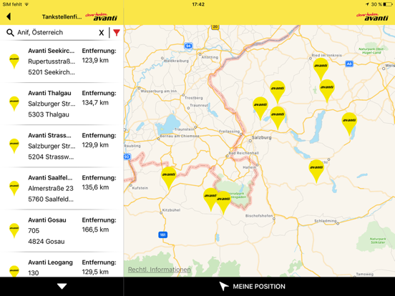Tap the pin icon beside Avanti Strasswalchen
This screenshot has width=395, height=296.
coord(14,146)
